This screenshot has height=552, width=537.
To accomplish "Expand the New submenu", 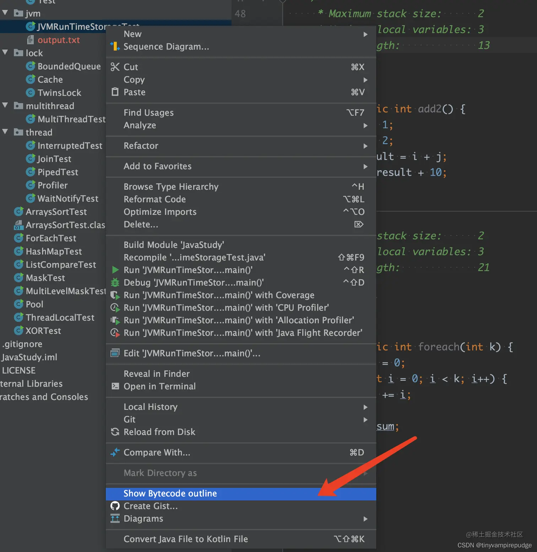I will pos(241,34).
